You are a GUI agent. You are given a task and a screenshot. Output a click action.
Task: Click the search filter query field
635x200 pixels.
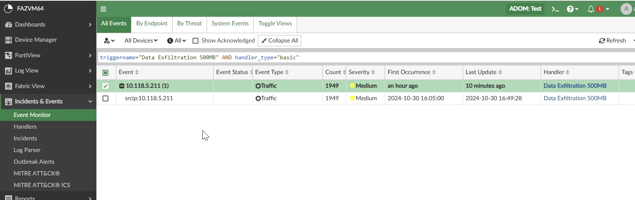pyautogui.click(x=366, y=57)
